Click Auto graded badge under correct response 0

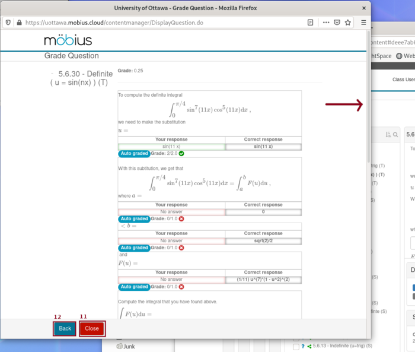[134, 218]
